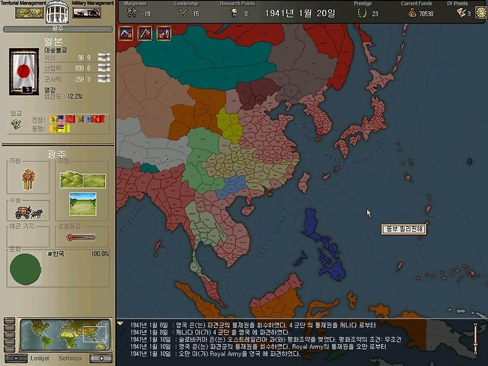Click the green culture pie chart

26,269
